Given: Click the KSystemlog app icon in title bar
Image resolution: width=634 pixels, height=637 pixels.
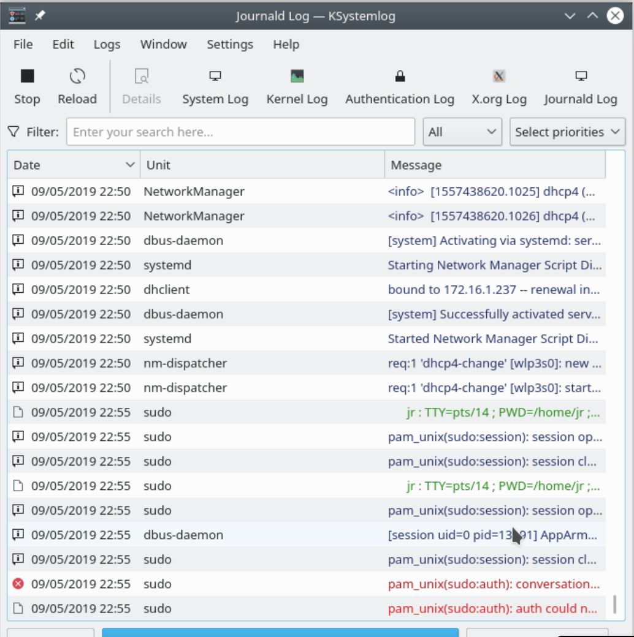Looking at the screenshot, I should coord(17,16).
